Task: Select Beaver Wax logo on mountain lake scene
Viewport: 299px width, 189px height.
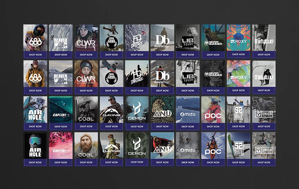Action: (x=61, y=79)
